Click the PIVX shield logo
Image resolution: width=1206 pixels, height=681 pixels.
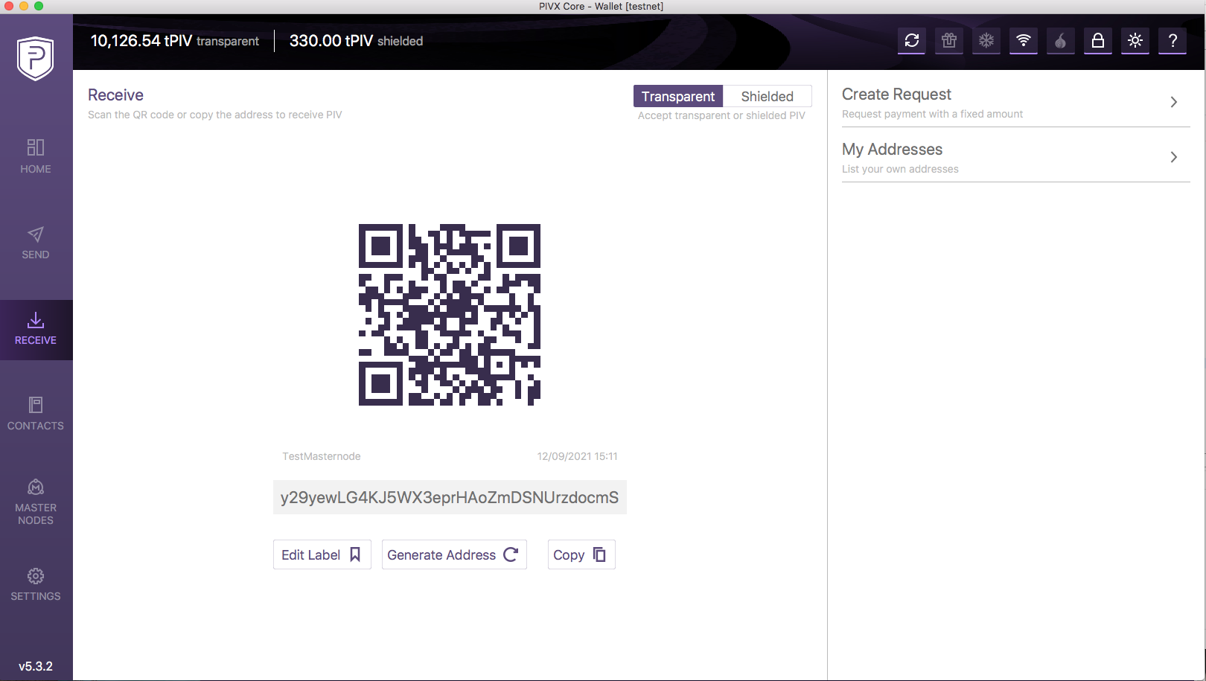coord(36,58)
